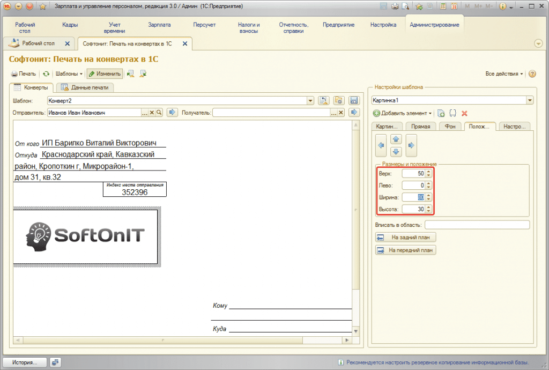Expand the Шаблон field dropdown arrow
This screenshot has width=549, height=370.
tap(310, 101)
